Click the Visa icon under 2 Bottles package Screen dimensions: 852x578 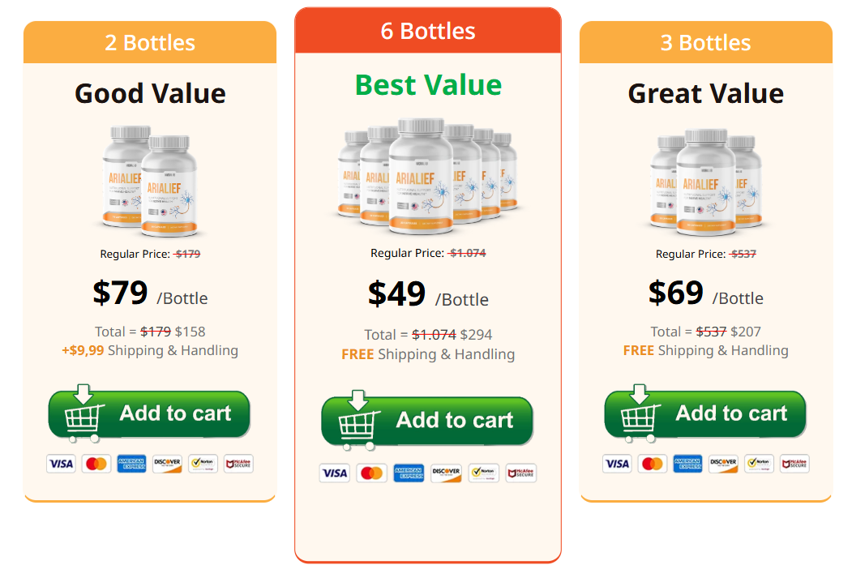tap(61, 464)
